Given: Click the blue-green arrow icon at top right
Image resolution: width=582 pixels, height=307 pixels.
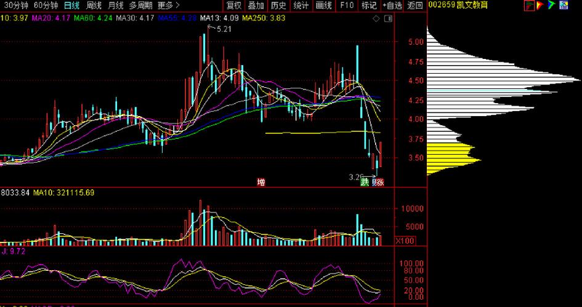Looking at the screenshot, I should 552,6.
